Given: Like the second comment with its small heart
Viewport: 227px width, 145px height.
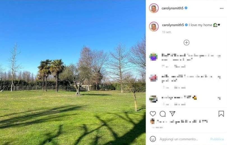Looking at the screenshot, I should coord(219,77).
